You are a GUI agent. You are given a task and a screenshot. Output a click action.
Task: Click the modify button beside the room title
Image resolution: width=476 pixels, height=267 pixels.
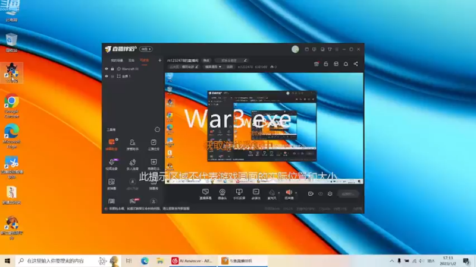(206, 61)
